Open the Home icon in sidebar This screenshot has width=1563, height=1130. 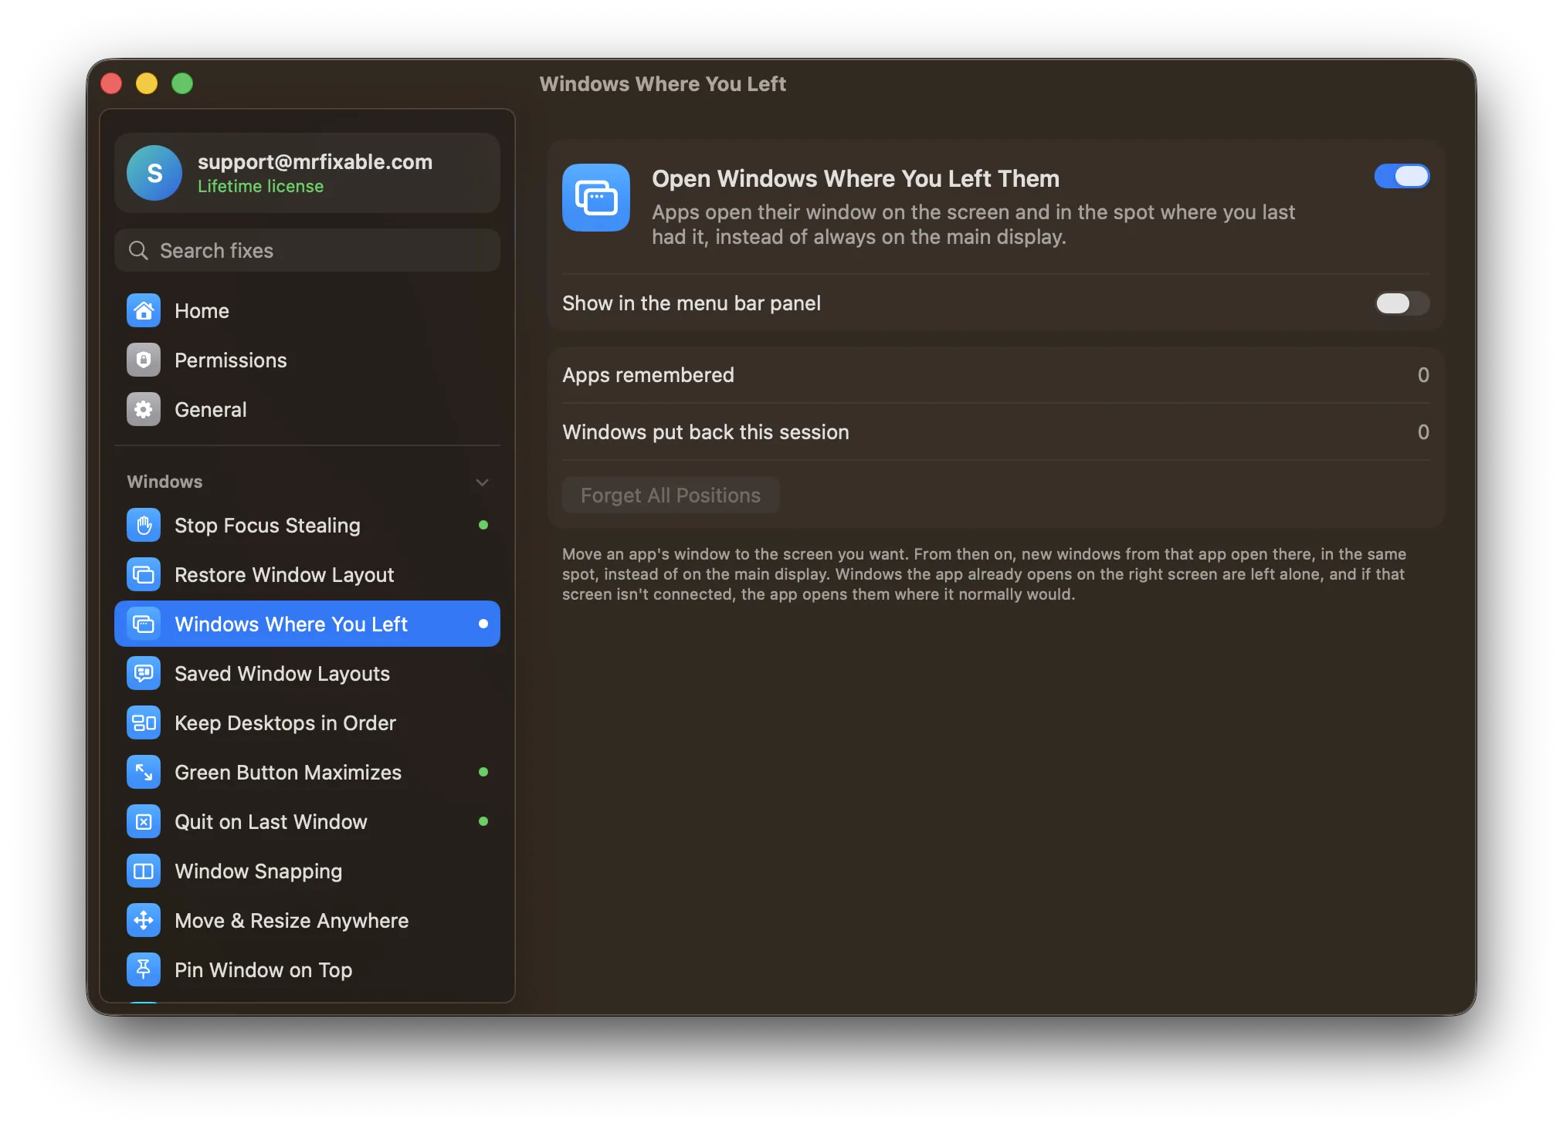[144, 310]
